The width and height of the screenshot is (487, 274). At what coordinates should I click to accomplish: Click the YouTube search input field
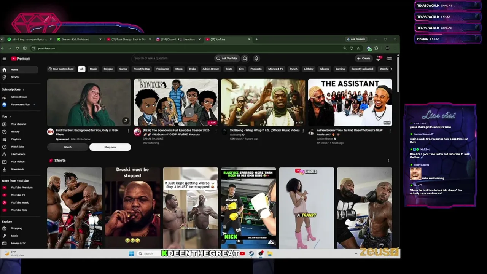pyautogui.click(x=173, y=58)
